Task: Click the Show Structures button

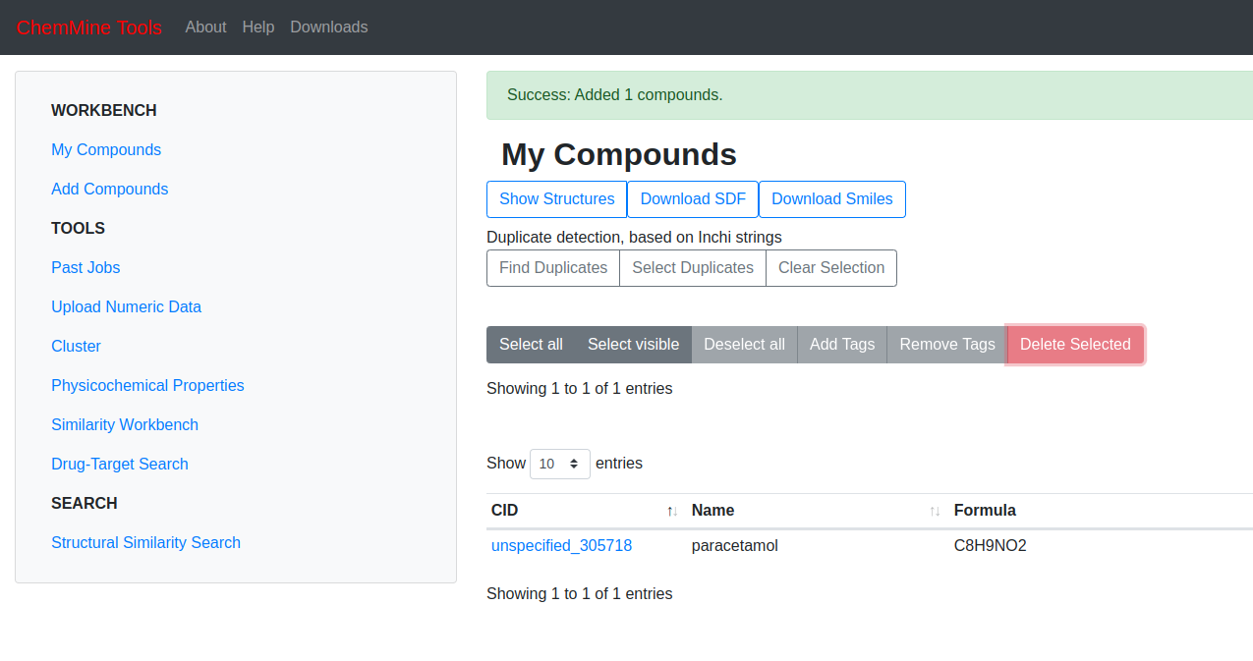Action: click(556, 199)
